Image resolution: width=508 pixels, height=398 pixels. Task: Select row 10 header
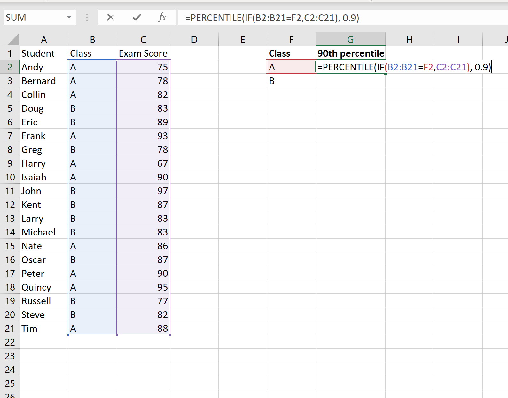[x=10, y=177]
